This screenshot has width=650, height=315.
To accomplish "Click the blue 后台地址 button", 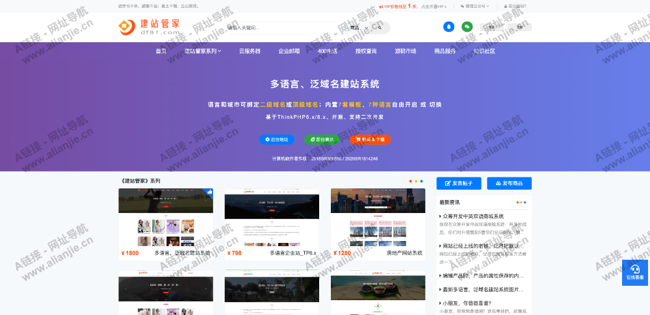I will point(277,140).
